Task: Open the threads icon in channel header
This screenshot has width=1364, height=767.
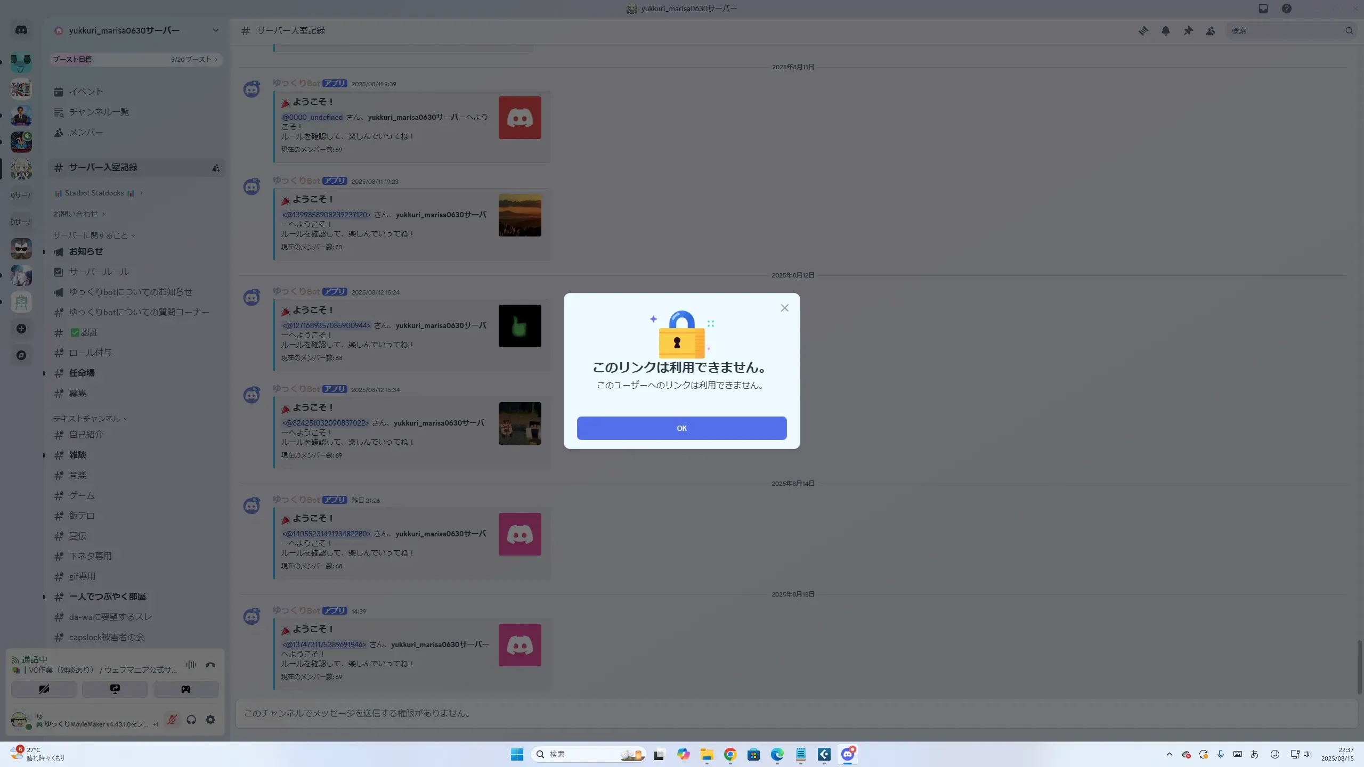Action: pos(1143,31)
